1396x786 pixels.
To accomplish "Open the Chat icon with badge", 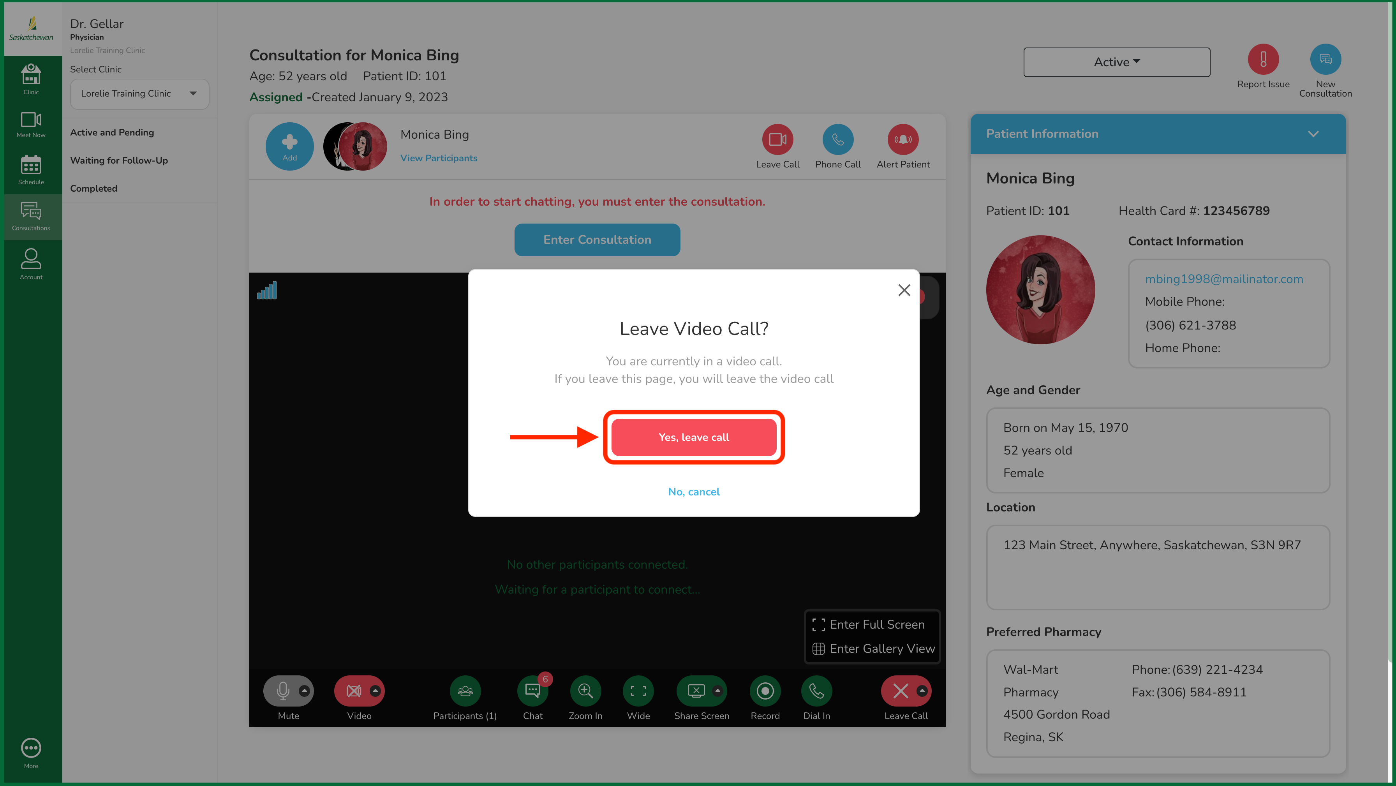I will tap(532, 691).
